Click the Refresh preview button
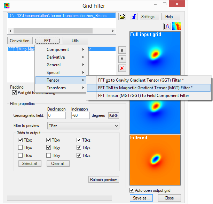Screen dimensions: 213x204 tap(104, 180)
